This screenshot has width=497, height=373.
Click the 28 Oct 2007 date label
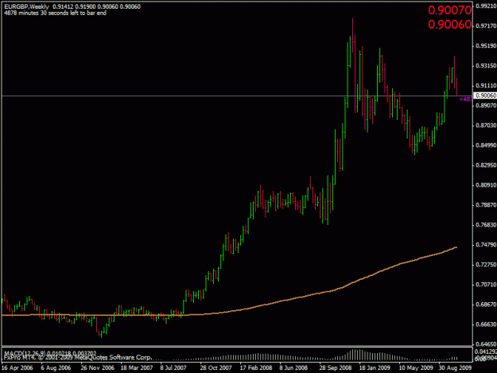coord(215,368)
